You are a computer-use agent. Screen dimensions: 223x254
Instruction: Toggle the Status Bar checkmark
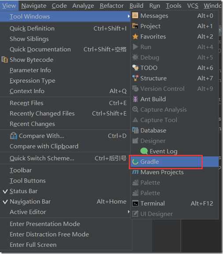5,191
